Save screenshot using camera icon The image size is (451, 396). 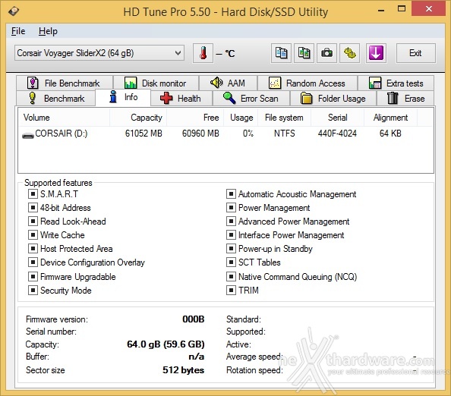click(326, 53)
